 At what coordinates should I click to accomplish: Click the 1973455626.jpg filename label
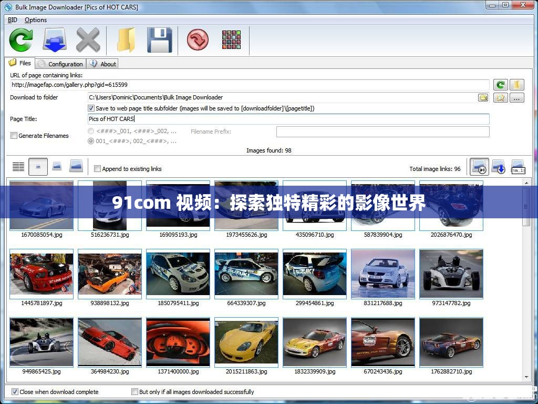(246, 235)
